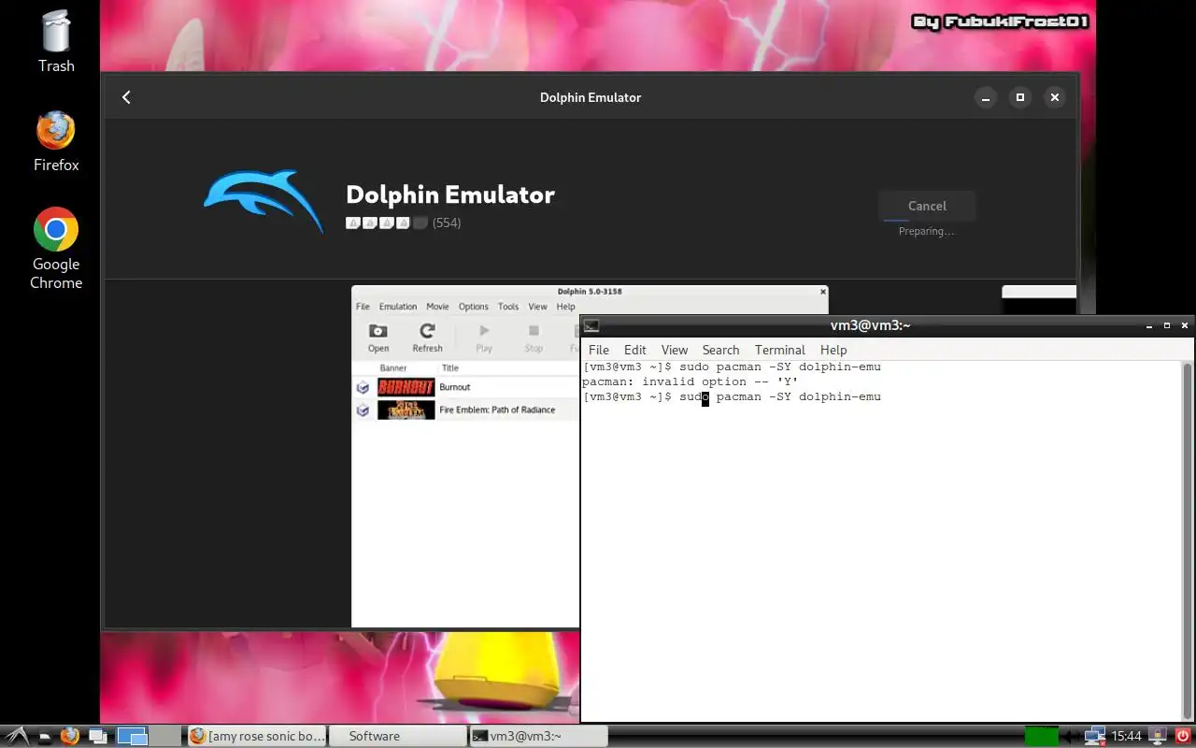Click the Play icon in the Dolphin screenshot
The width and height of the screenshot is (1196, 748).
coord(484,338)
